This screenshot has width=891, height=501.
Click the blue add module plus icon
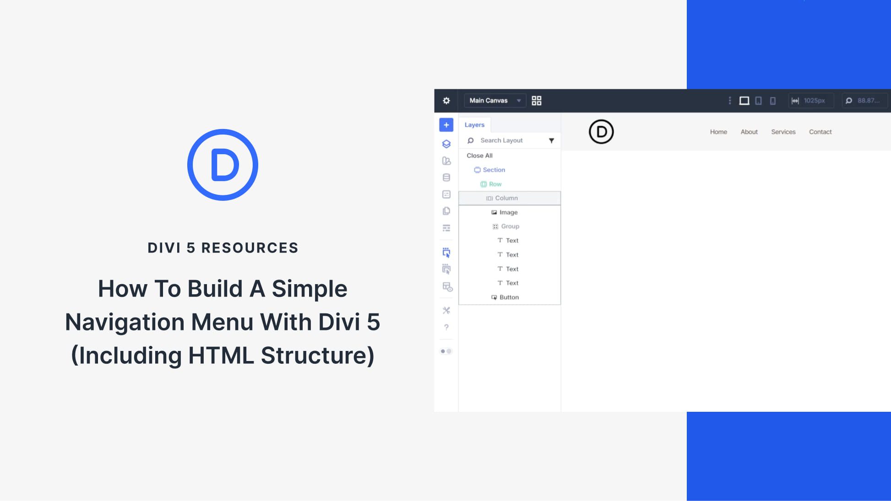[x=446, y=124]
